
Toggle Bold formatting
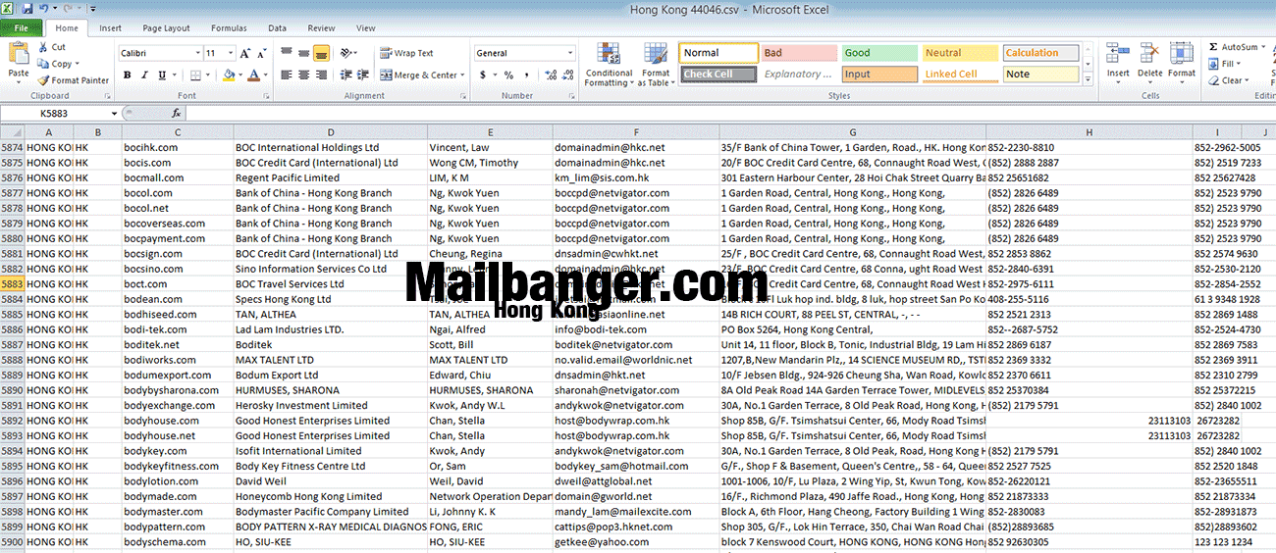click(127, 75)
